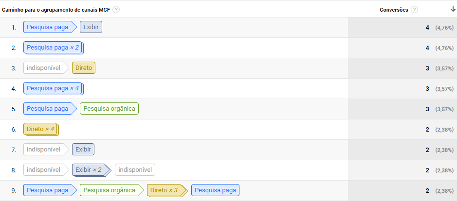Select first Pesquisa paga chip in row 1
The height and width of the screenshot is (201, 457).
tap(50, 27)
